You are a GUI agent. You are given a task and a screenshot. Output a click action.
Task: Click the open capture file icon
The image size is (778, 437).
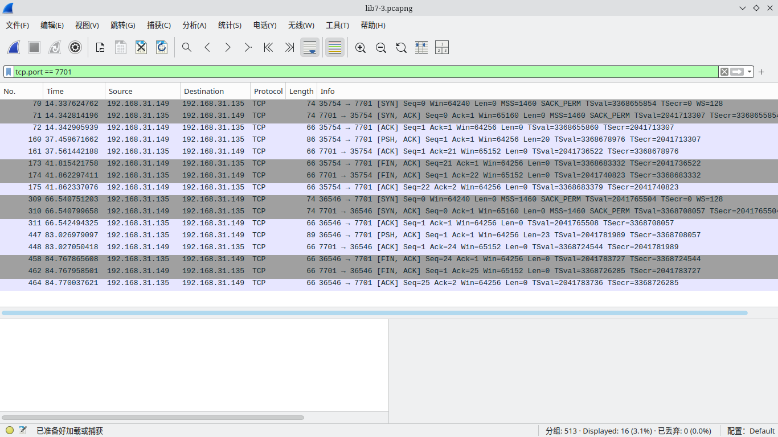click(100, 48)
